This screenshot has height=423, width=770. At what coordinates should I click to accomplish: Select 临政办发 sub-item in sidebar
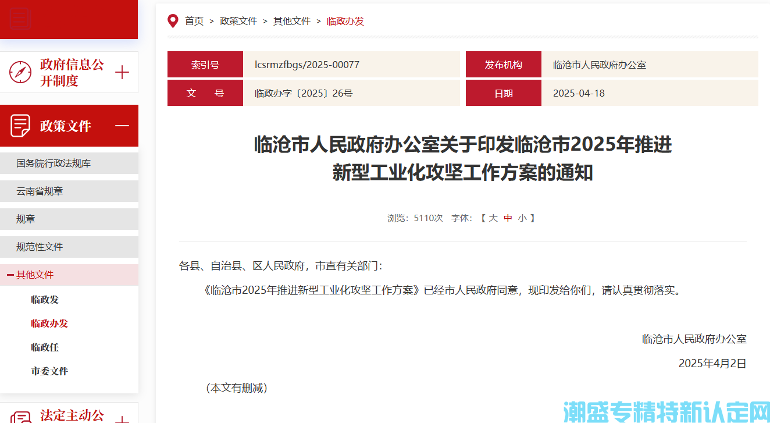49,324
